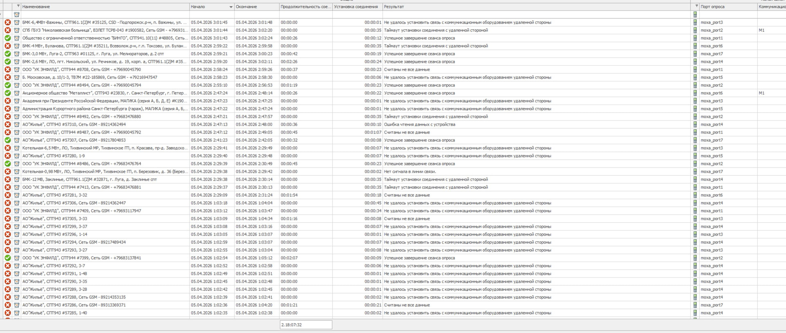Click the phone icon beside moxa_port6 in Буланова row
The height and width of the screenshot is (333, 786).
[695, 46]
